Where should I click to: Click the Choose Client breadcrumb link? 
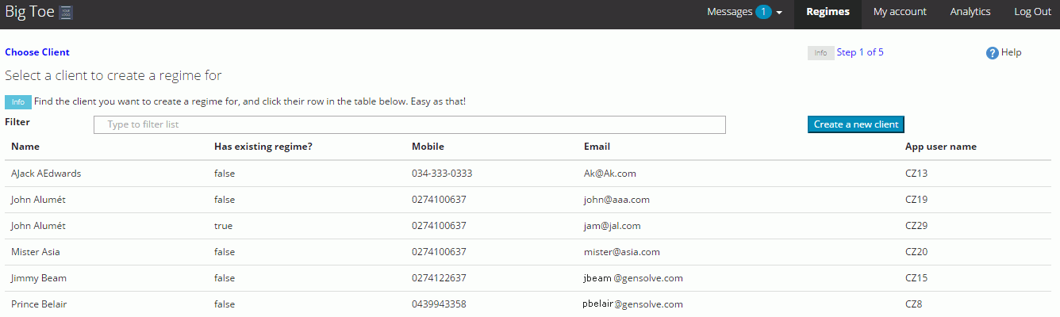point(37,52)
